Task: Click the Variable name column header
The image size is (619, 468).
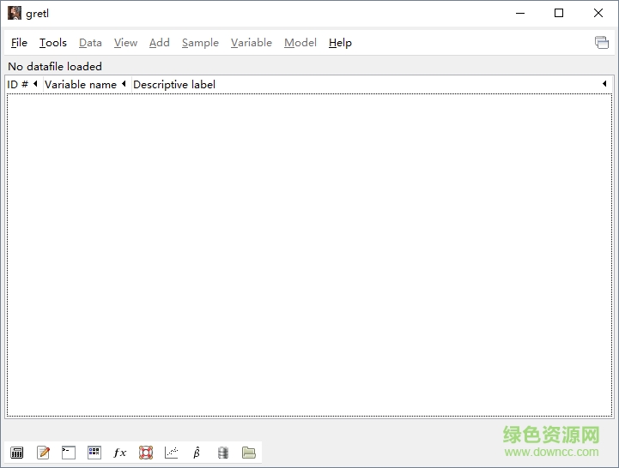Action: (80, 84)
